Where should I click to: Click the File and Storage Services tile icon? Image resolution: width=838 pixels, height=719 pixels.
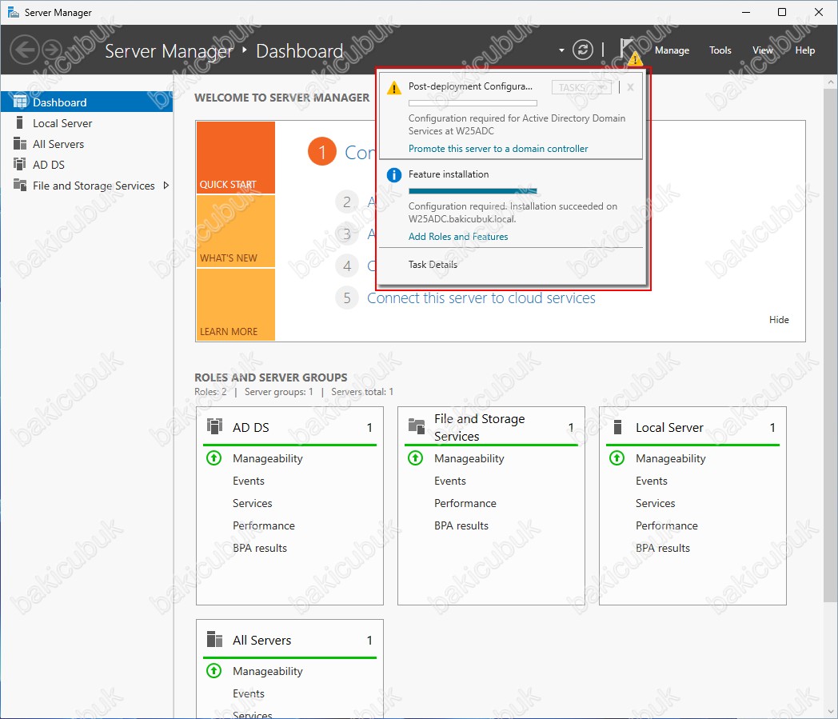417,426
